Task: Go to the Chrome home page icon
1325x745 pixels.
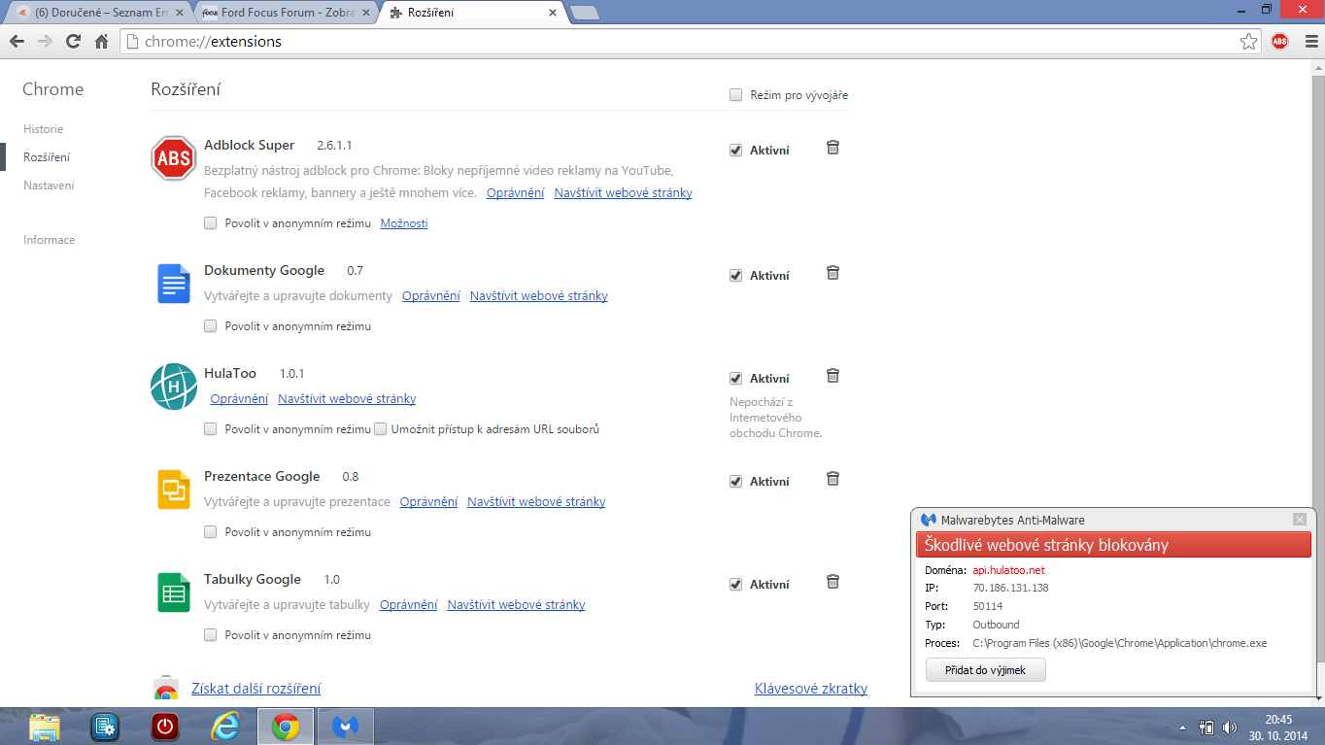Action: tap(101, 42)
